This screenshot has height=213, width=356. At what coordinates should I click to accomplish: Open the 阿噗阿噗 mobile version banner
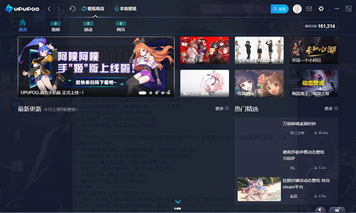96,67
